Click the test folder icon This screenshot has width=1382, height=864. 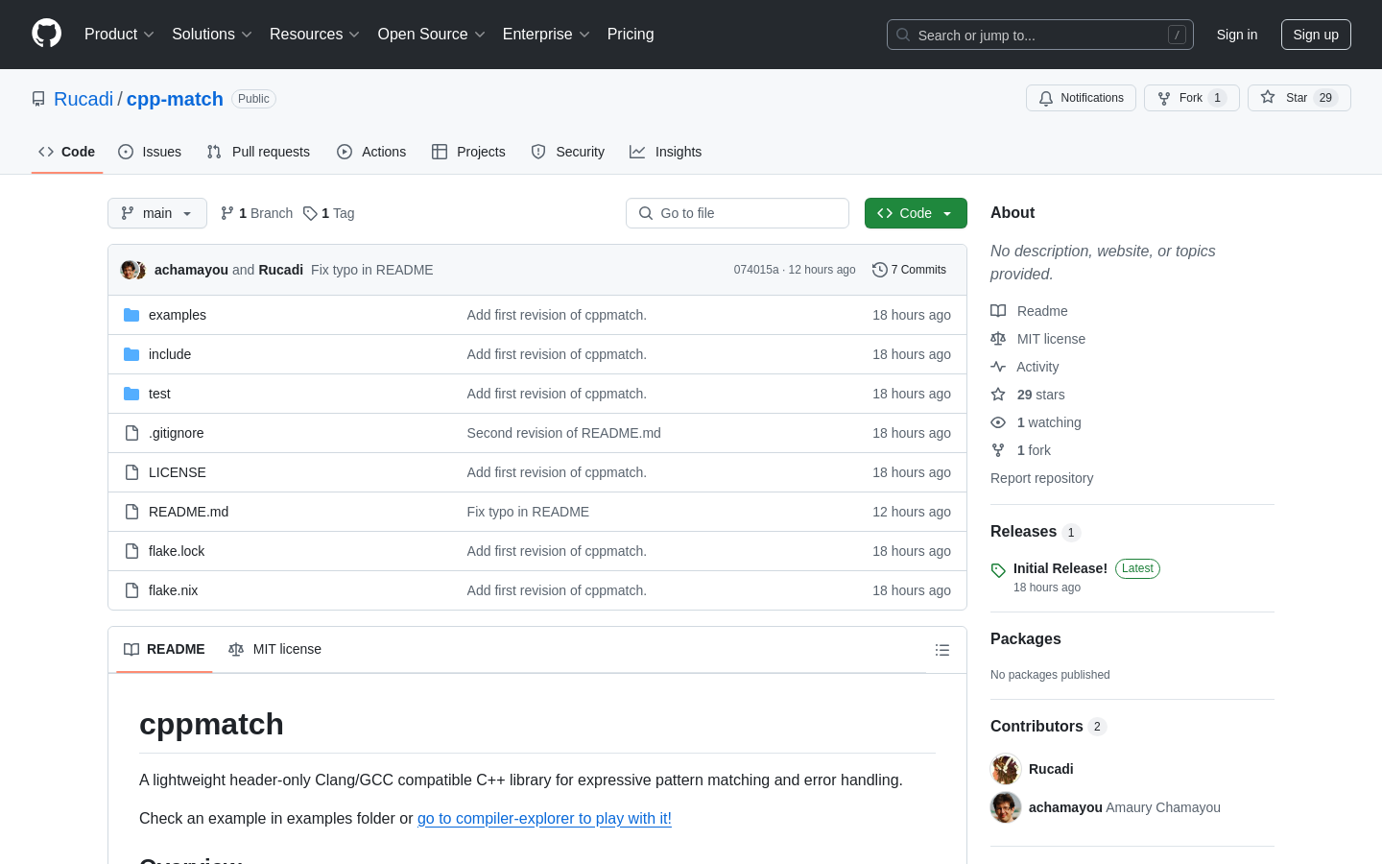(x=131, y=394)
